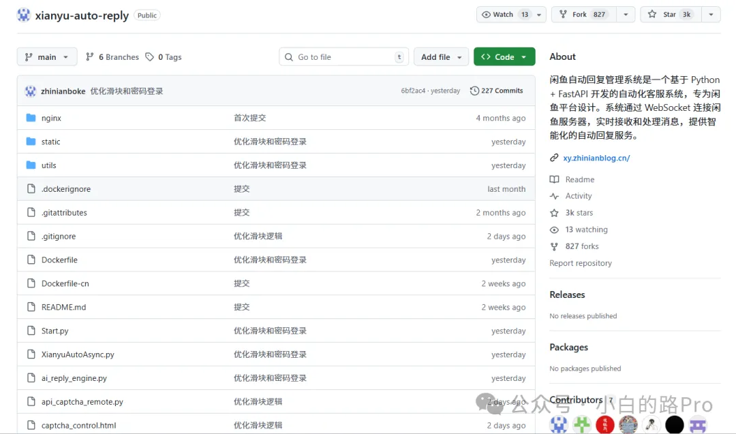View the 0 Tags page
Image resolution: width=736 pixels, height=434 pixels.
click(x=164, y=56)
